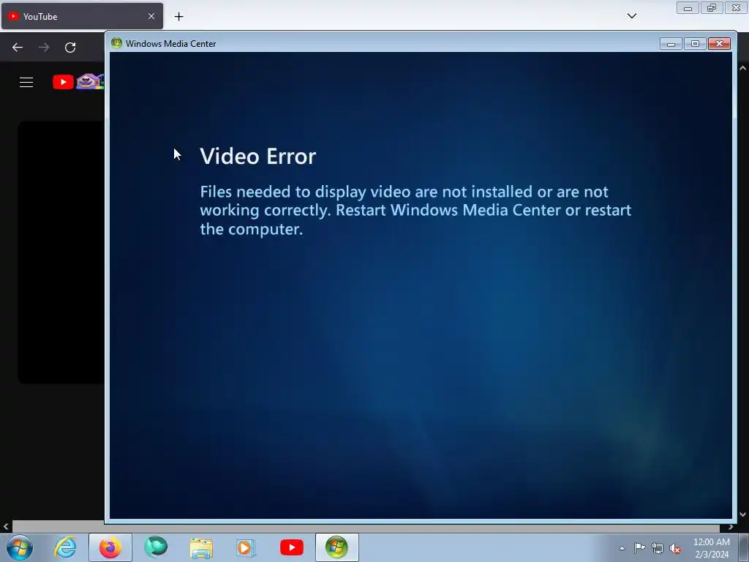This screenshot has width=749, height=562.
Task: Open the Windows Start menu orb
Action: click(x=20, y=547)
